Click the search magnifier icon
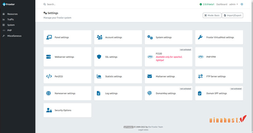The width and height of the screenshot is (253, 133). [x=45, y=4]
